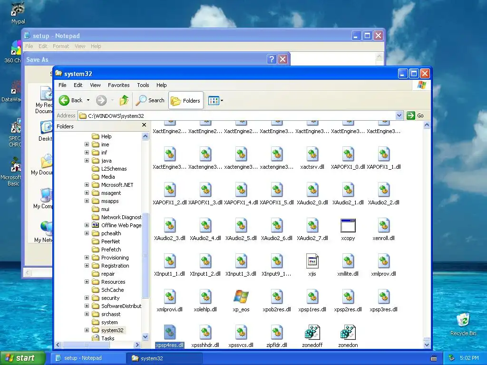The image size is (487, 365).
Task: Select the xolehlp.dll file icon
Action: (205, 297)
